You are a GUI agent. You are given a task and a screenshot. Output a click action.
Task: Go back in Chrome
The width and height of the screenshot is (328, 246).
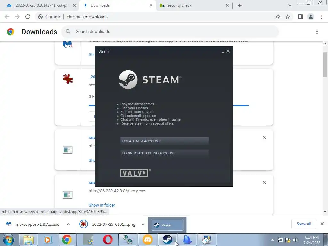[7, 17]
